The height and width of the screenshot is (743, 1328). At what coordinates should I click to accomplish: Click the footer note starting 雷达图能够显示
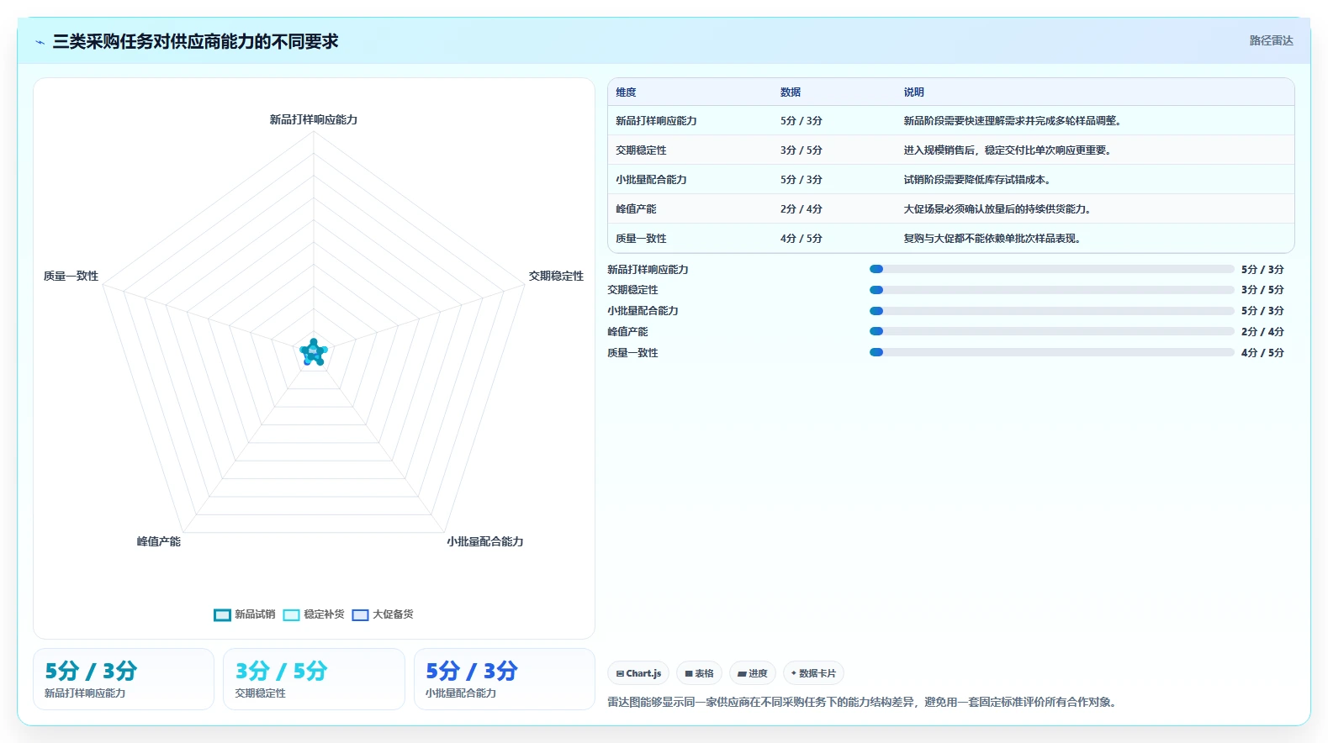[x=864, y=702]
